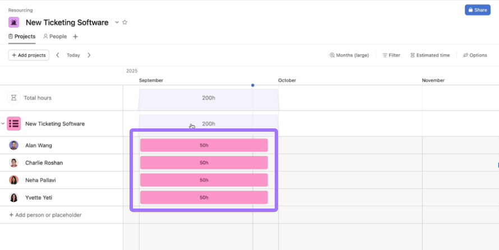The width and height of the screenshot is (499, 250).
Task: Jump to Today in timeline
Action: pos(73,55)
